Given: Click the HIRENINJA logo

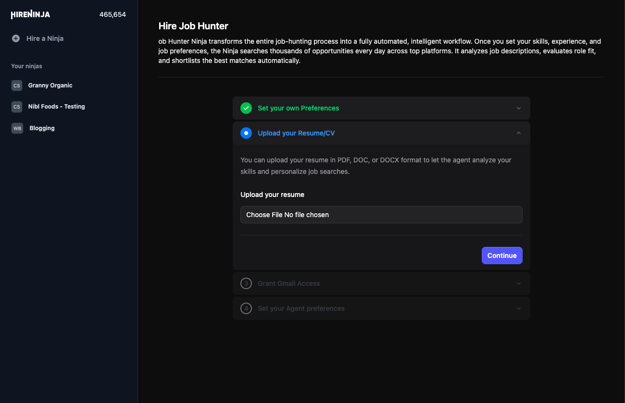Looking at the screenshot, I should 30,14.
